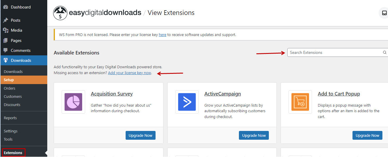Click the 'here' license key link

tap(163, 35)
